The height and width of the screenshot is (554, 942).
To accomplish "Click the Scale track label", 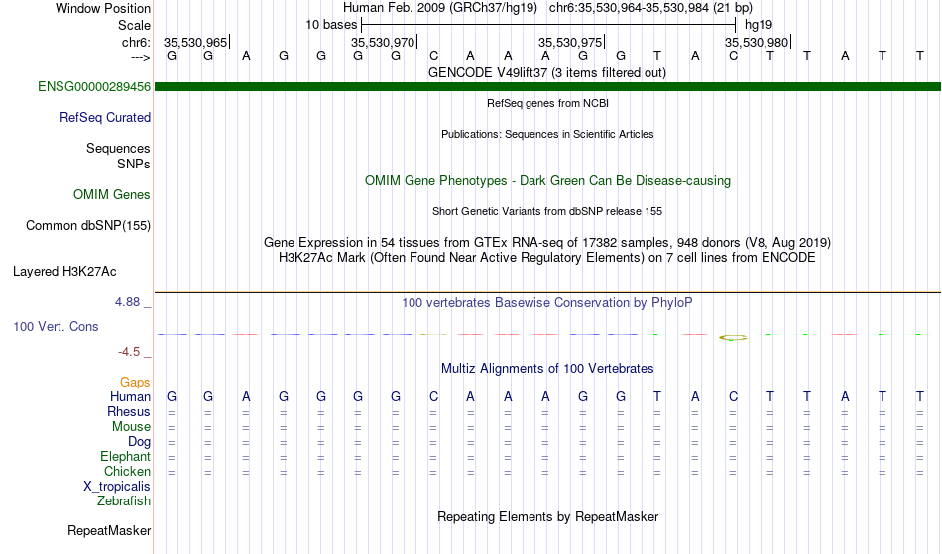I will (134, 25).
